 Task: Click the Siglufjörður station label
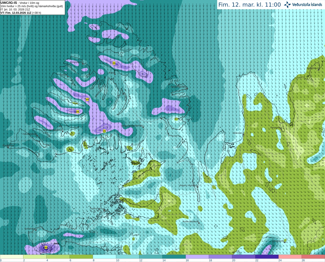click(x=313, y=68)
